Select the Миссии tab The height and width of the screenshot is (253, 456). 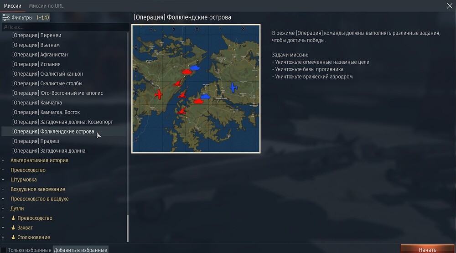(13, 6)
